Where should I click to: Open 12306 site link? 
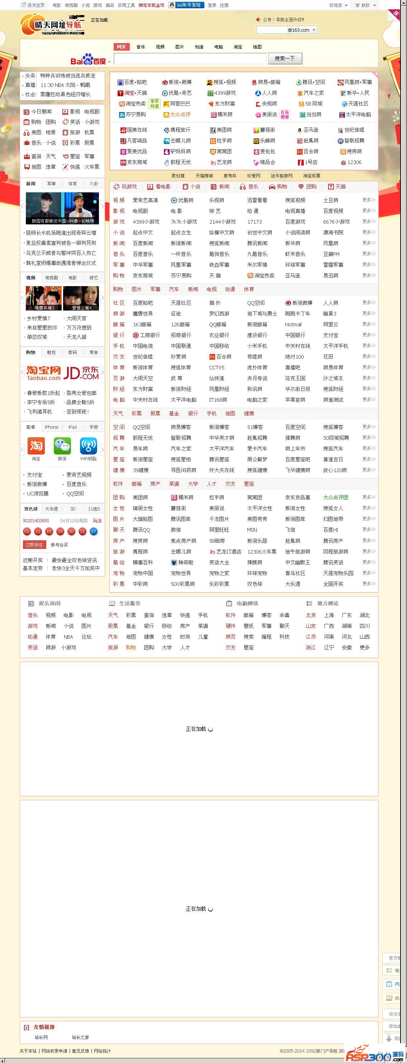(351, 162)
